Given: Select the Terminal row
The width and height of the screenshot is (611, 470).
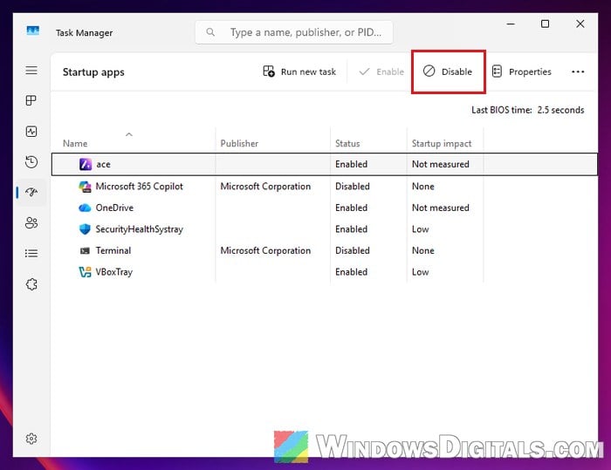Looking at the screenshot, I should click(324, 251).
